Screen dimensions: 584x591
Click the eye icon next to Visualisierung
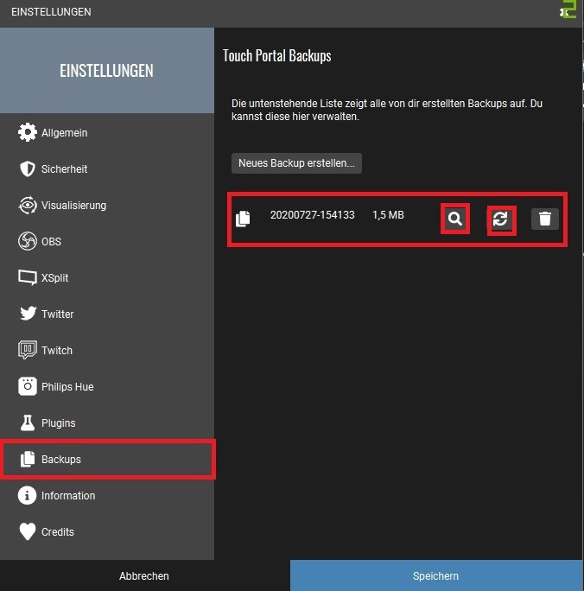[x=28, y=206]
